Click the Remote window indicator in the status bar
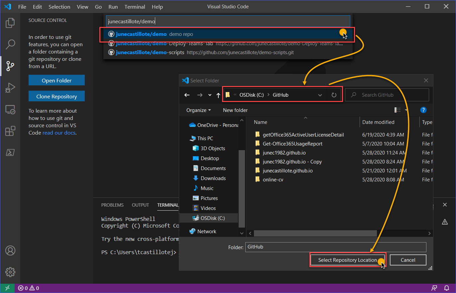Image resolution: width=456 pixels, height=293 pixels. tap(7, 288)
